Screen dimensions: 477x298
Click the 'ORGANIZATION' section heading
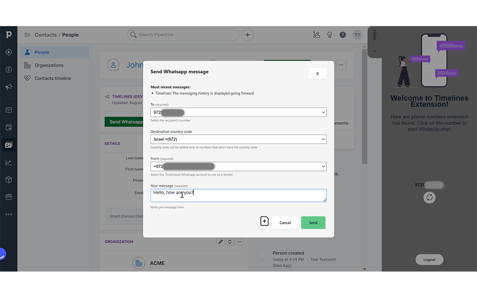(119, 242)
